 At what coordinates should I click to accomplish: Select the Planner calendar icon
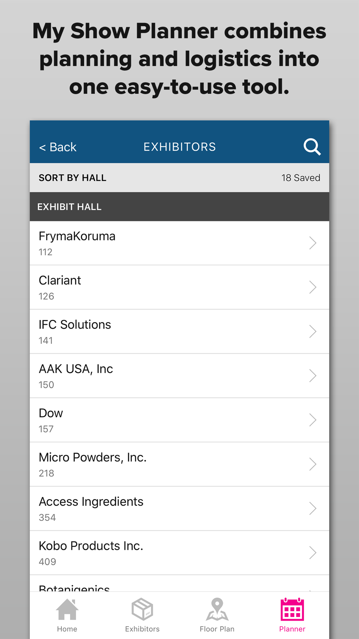pyautogui.click(x=292, y=610)
